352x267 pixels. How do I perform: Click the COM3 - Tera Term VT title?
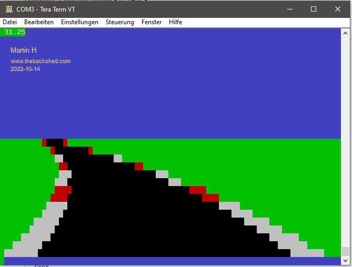pyautogui.click(x=46, y=9)
